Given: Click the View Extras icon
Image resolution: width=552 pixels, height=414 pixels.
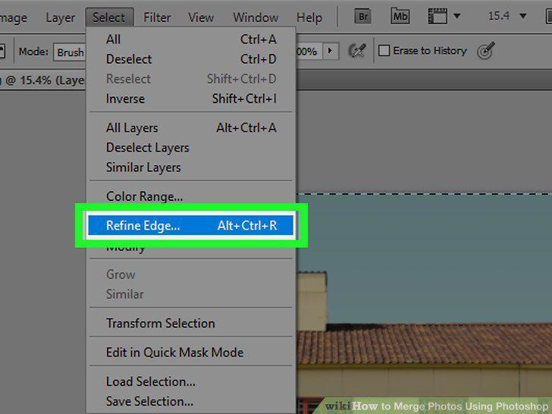Looking at the screenshot, I should click(438, 16).
